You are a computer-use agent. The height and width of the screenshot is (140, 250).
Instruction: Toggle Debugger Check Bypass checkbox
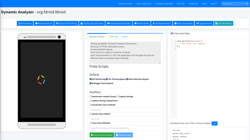click(91, 83)
